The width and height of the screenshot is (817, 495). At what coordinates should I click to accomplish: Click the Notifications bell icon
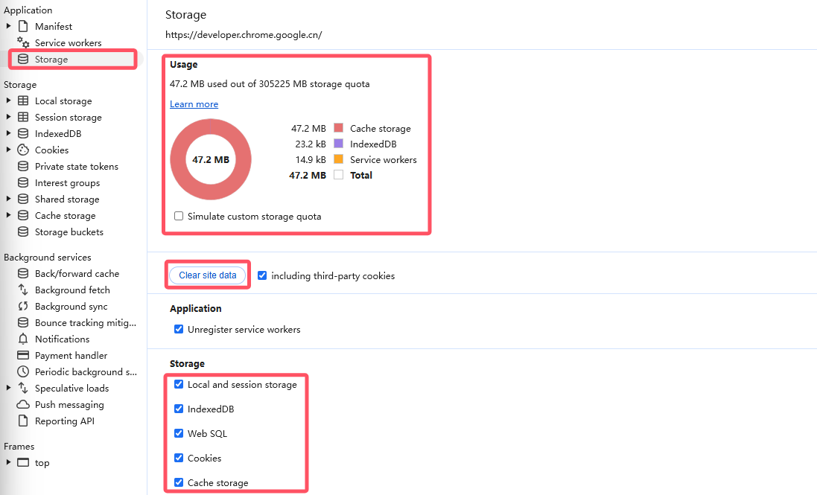23,339
